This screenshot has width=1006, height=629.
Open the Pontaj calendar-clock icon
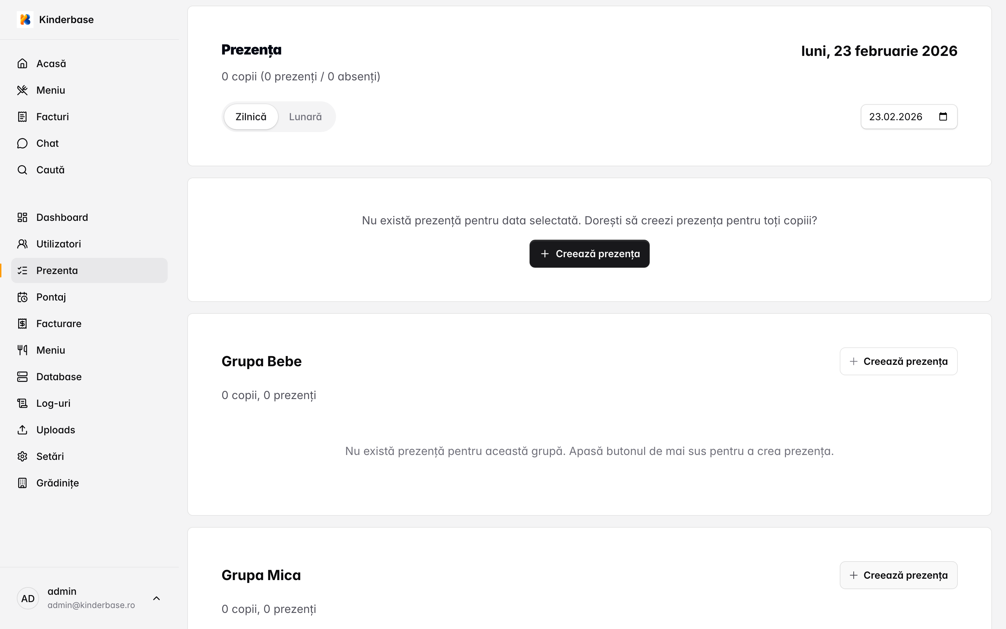[22, 297]
